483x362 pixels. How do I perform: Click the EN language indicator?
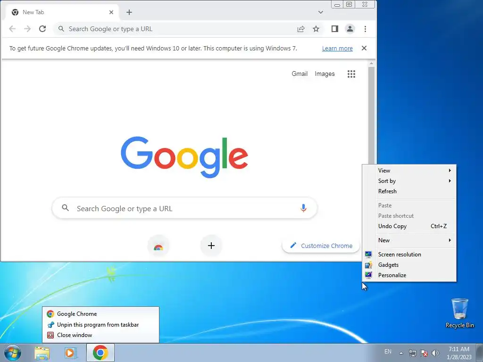click(388, 352)
